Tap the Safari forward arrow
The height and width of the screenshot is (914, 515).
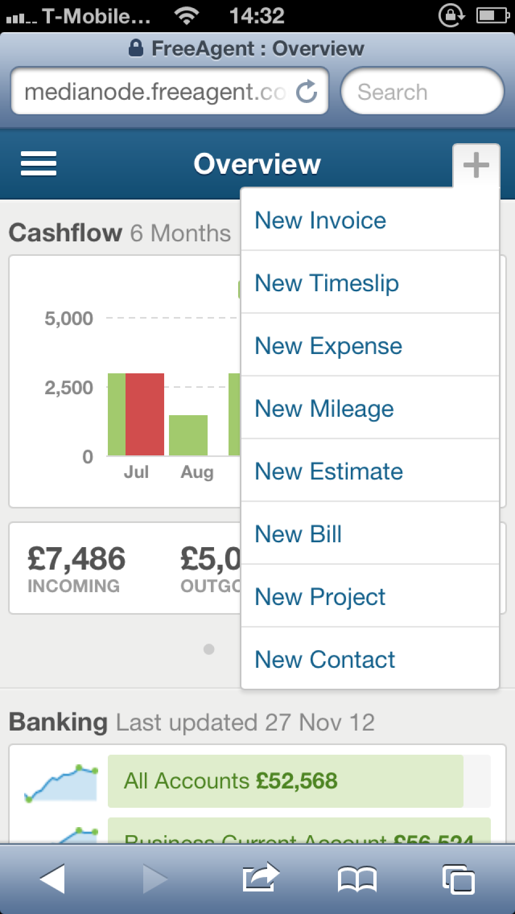point(154,879)
